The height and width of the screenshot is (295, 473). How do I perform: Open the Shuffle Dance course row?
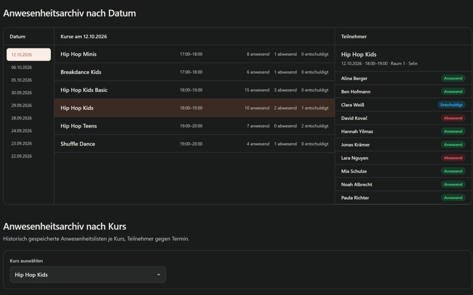194,144
